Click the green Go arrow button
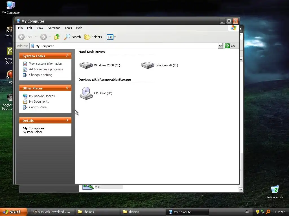Image resolution: width=289 pixels, height=216 pixels. coord(227,46)
